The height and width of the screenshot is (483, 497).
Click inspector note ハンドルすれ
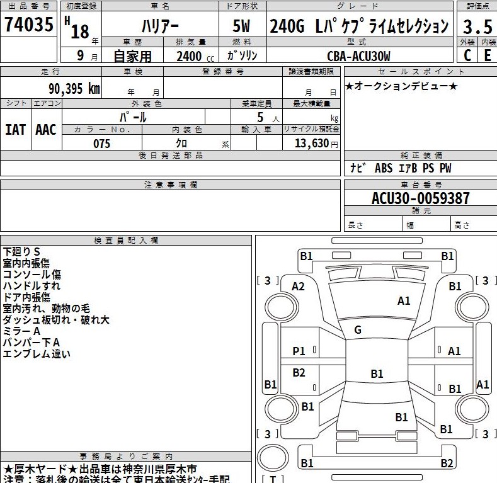point(31,286)
